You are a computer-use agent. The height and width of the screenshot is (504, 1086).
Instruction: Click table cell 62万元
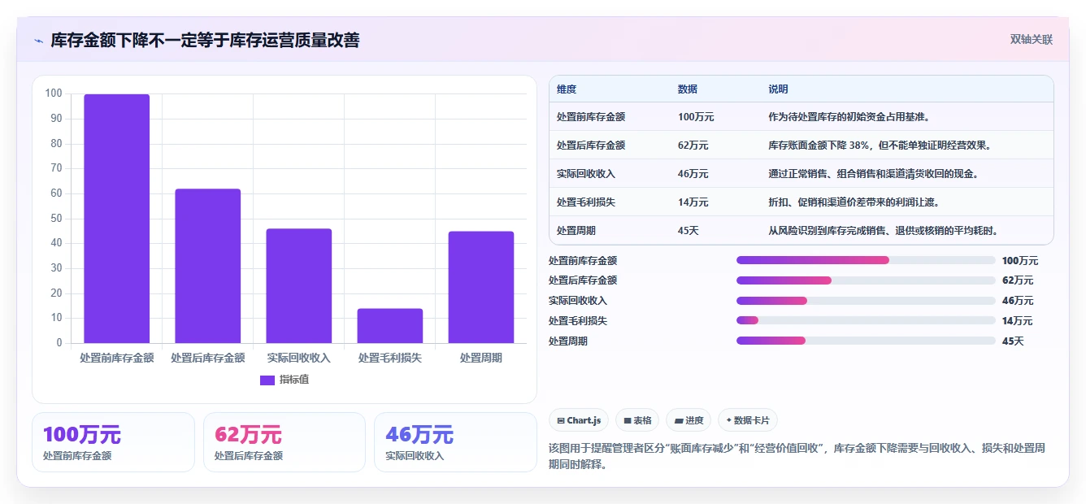coord(693,146)
